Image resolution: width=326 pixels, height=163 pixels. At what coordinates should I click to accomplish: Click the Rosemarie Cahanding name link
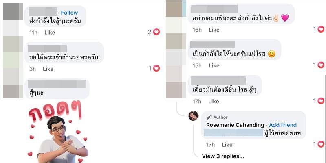[x=235, y=125]
